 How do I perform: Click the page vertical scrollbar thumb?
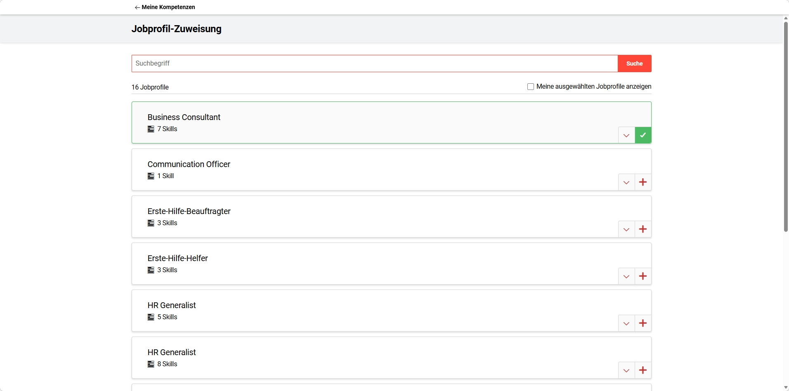pyautogui.click(x=786, y=127)
